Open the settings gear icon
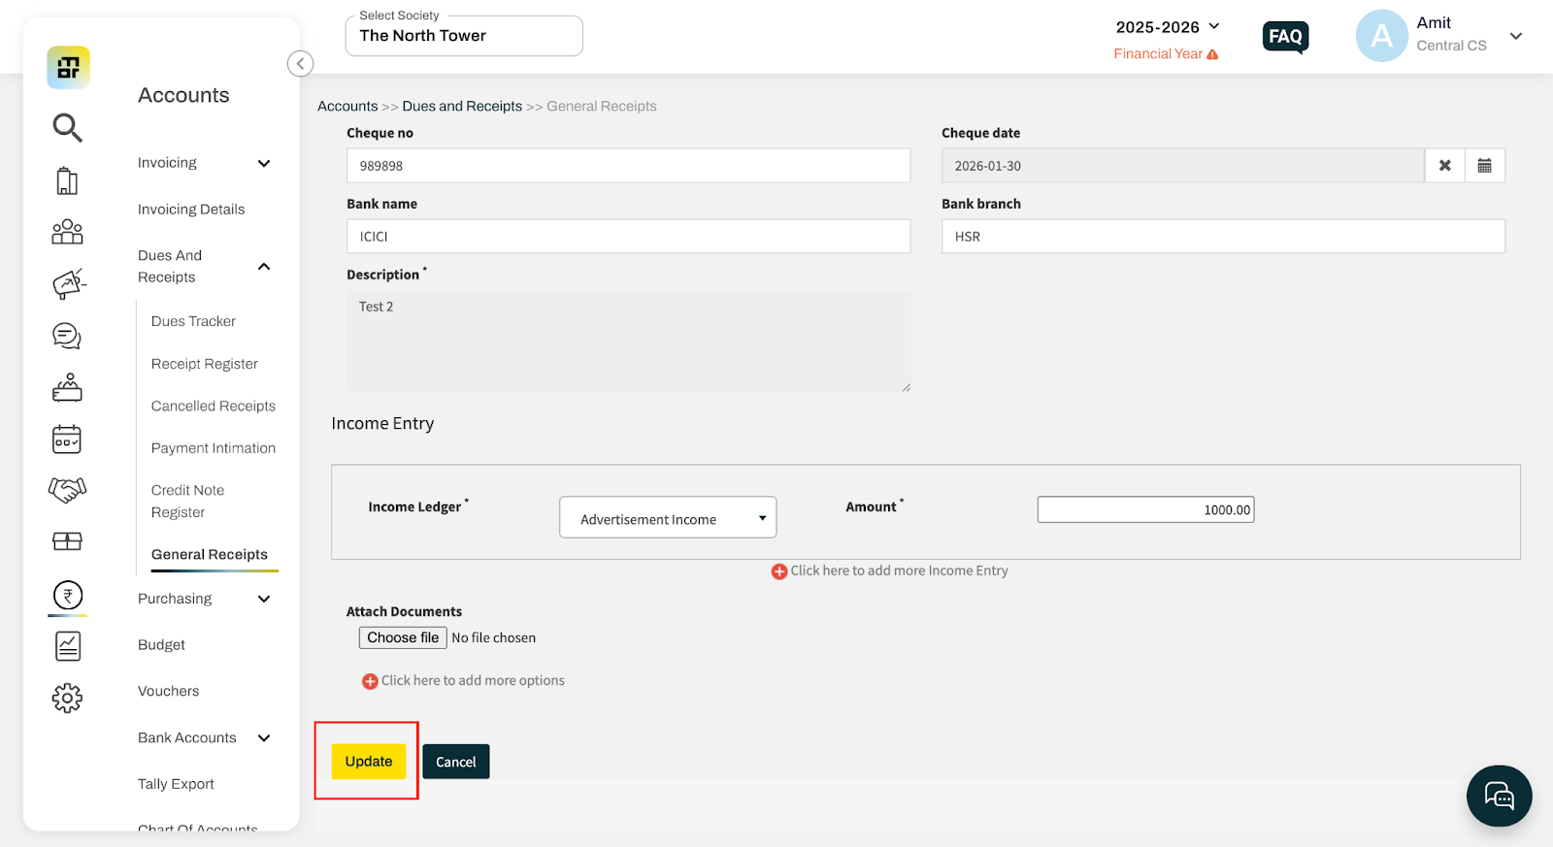Screen dimensions: 1553x847 (67, 698)
